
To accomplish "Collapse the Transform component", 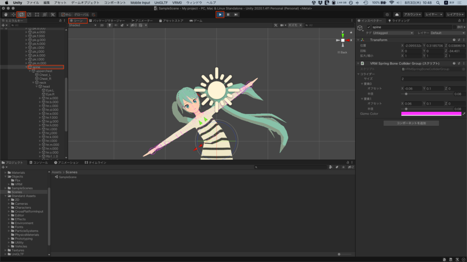I will [358, 40].
